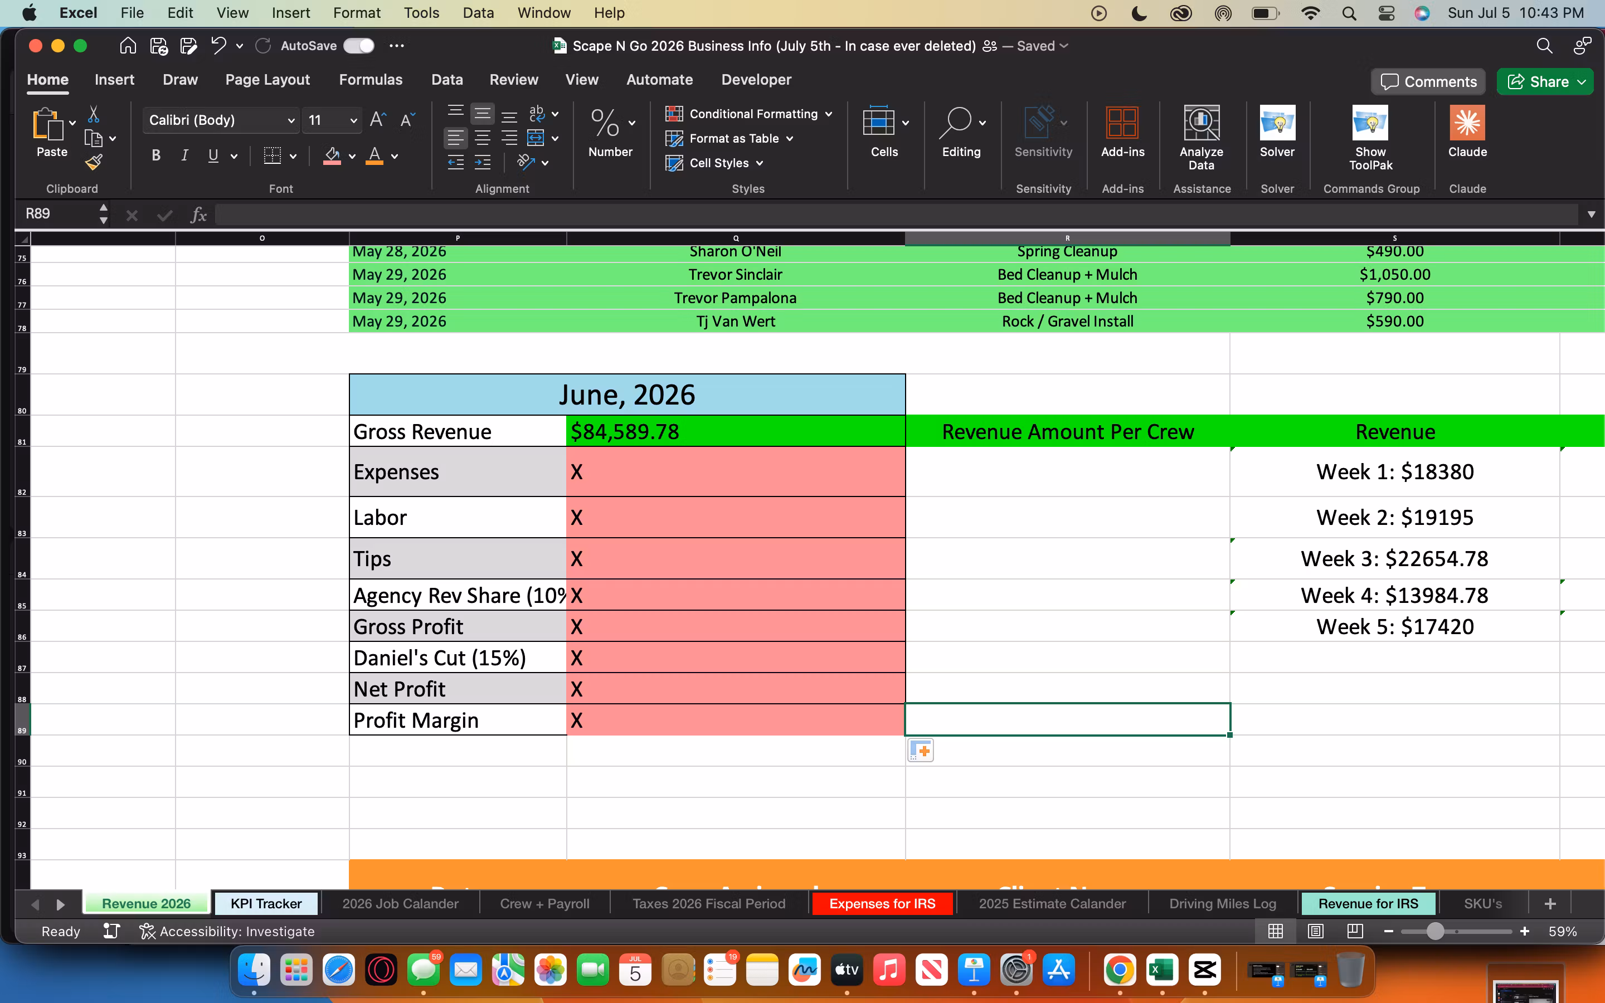Select the Gross Revenue value cell
The image size is (1605, 1003).
pos(736,431)
